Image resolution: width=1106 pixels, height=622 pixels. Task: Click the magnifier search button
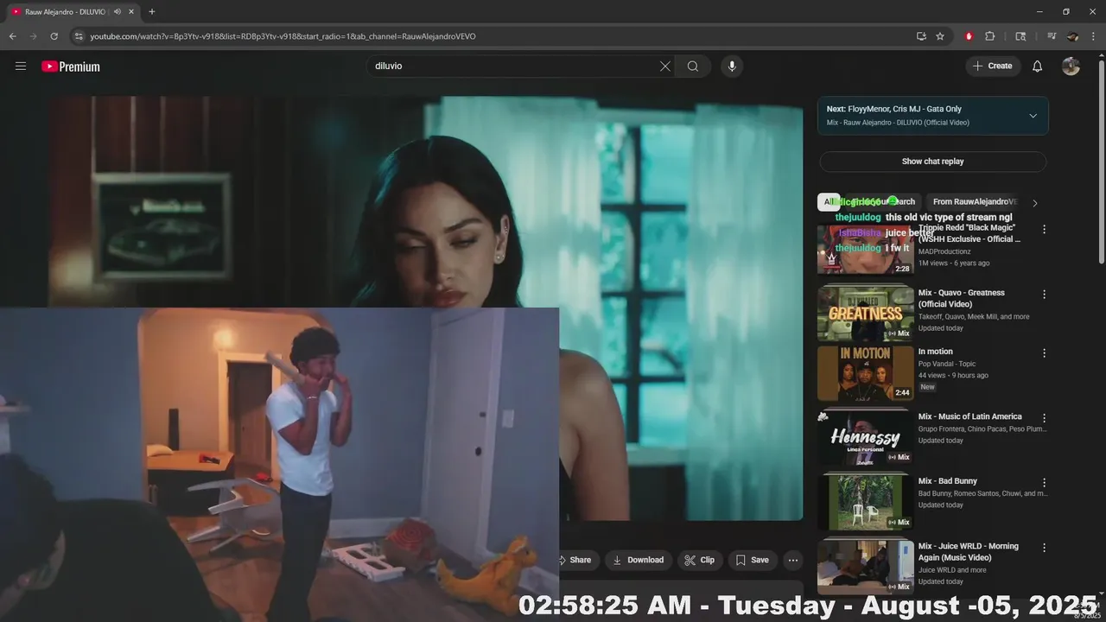coord(693,67)
